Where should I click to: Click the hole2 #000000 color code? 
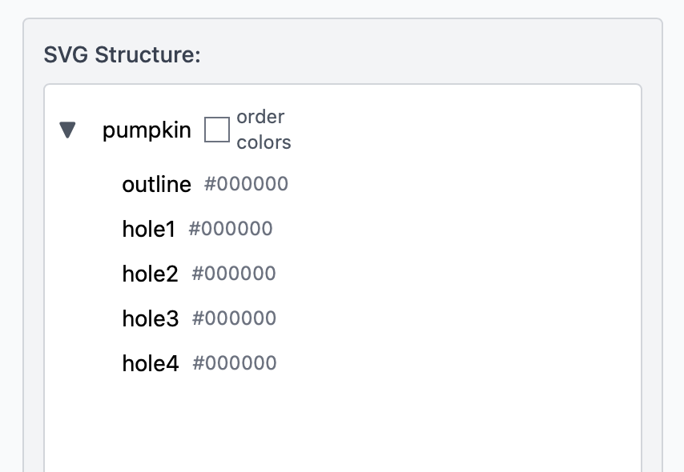tap(234, 274)
